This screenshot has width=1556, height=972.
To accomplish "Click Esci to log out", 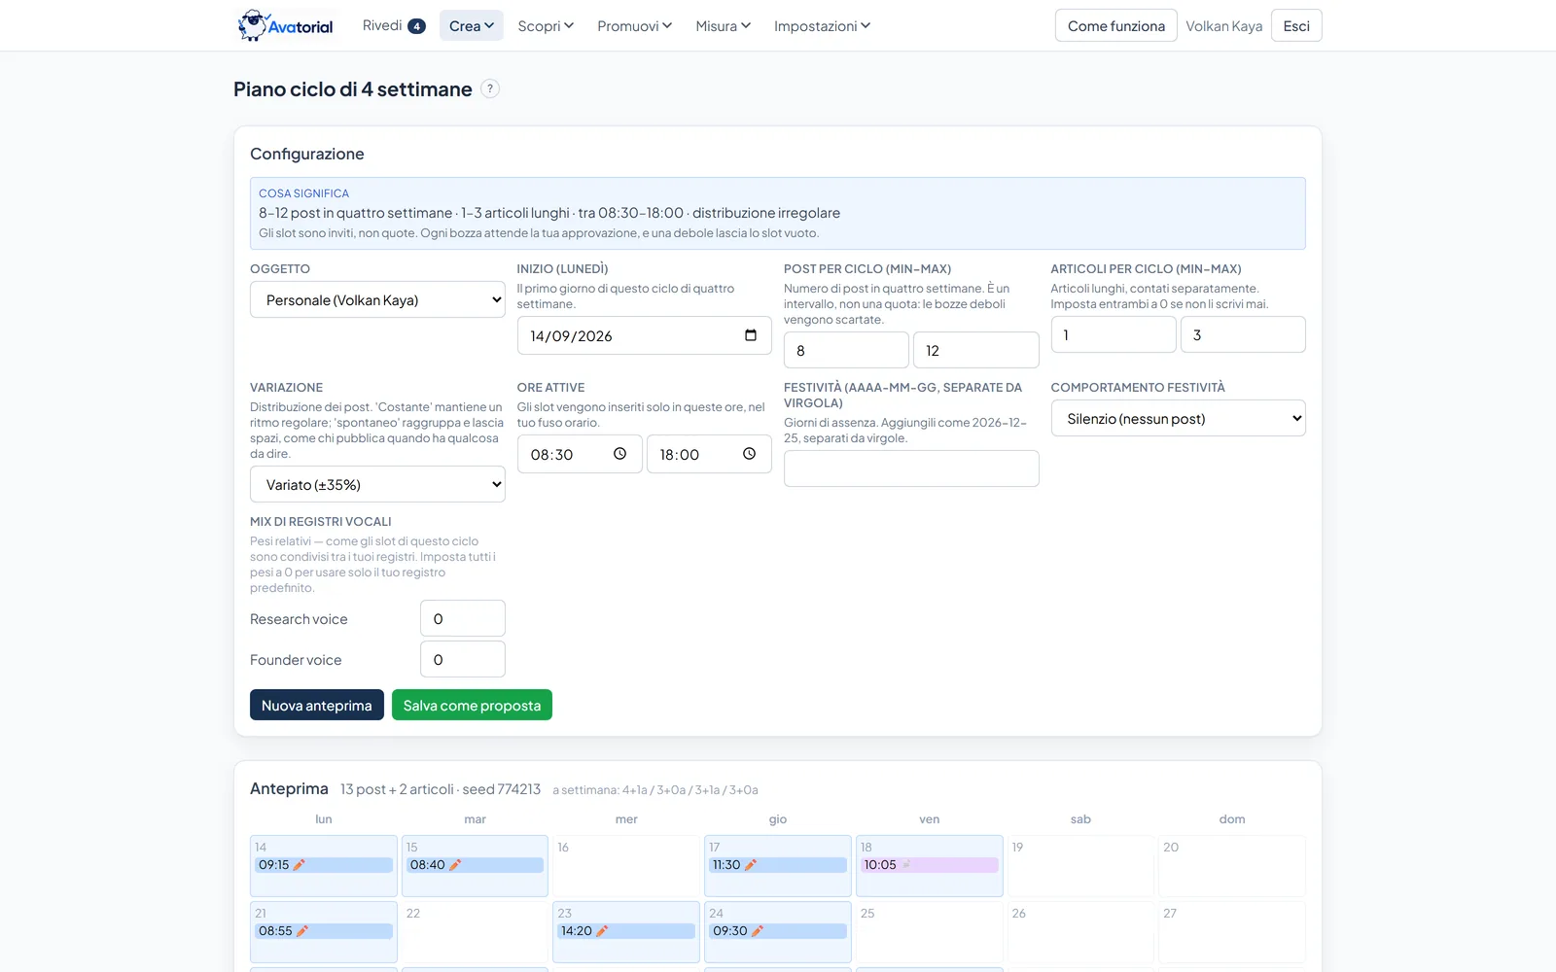I will click(x=1296, y=25).
